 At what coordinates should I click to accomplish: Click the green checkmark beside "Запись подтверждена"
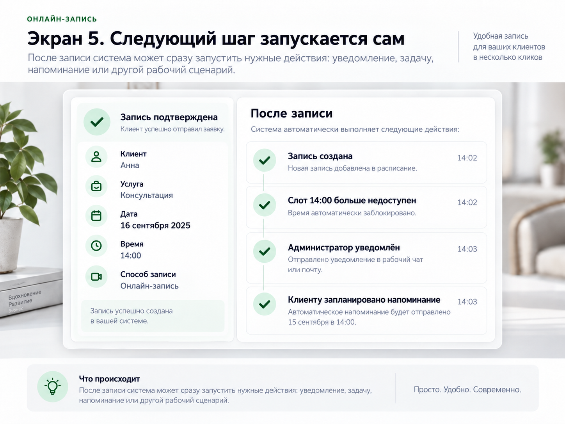point(97,122)
